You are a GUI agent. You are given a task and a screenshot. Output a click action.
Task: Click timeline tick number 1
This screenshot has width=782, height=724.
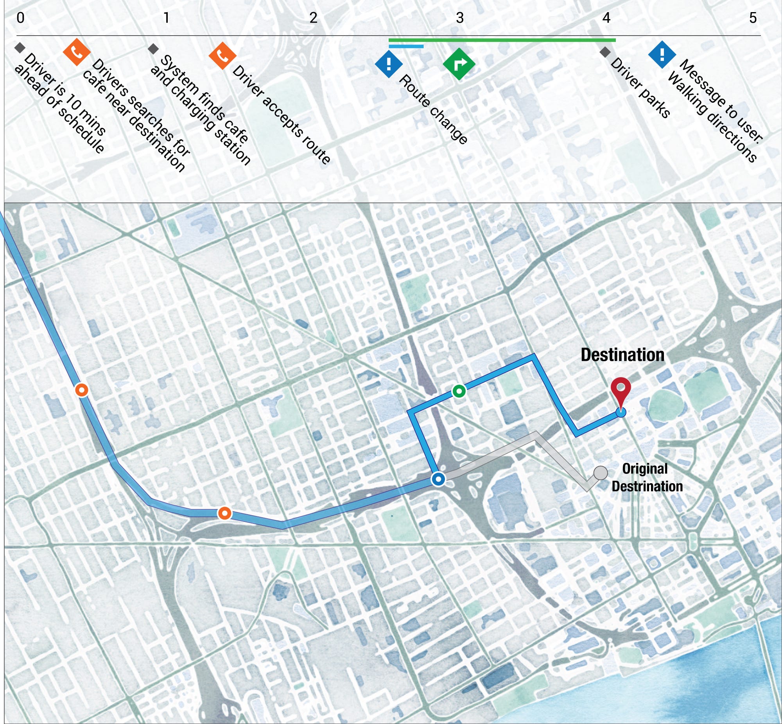(x=167, y=18)
